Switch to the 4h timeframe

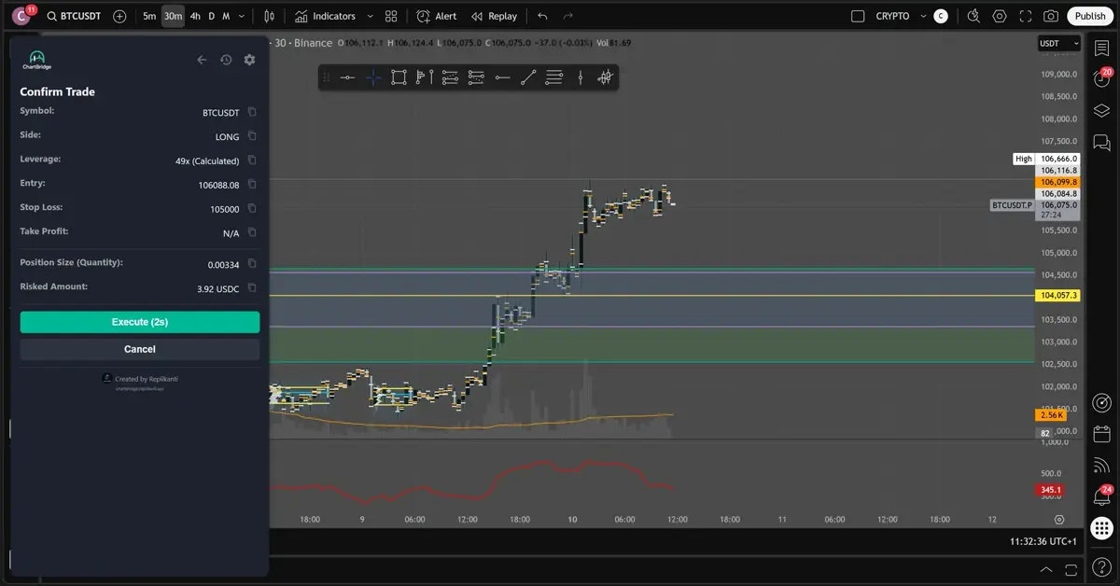coord(195,16)
